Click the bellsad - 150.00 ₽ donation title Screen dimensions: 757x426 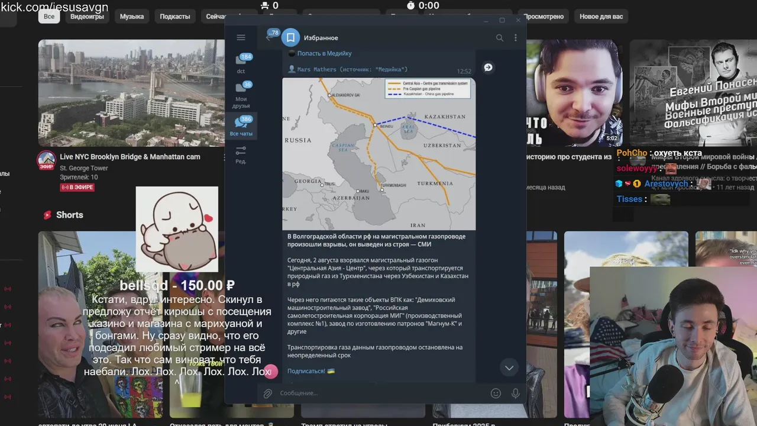click(x=177, y=286)
